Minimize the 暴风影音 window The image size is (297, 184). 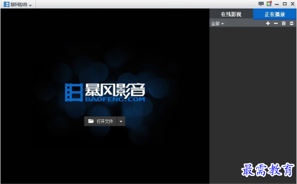(x=277, y=4)
